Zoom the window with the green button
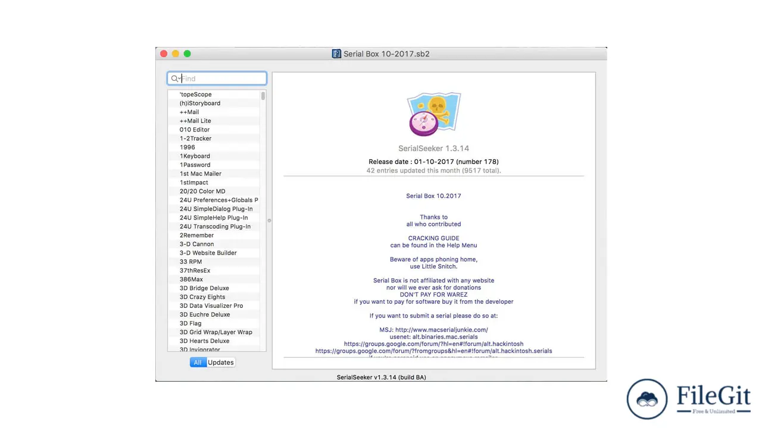The image size is (762, 428). pos(188,53)
